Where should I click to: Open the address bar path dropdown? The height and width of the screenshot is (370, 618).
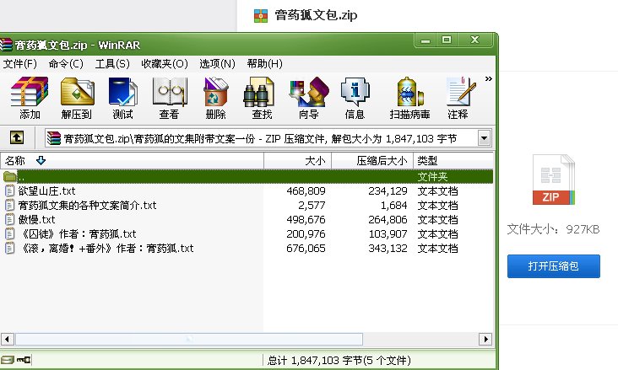(484, 138)
